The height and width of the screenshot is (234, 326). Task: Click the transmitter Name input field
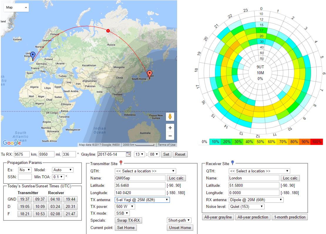click(140, 178)
